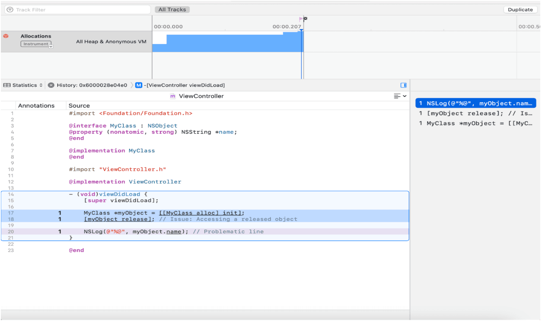Screen dimensions: 542x321
Task: Click the @implementation MyClass line
Action: (x=112, y=151)
